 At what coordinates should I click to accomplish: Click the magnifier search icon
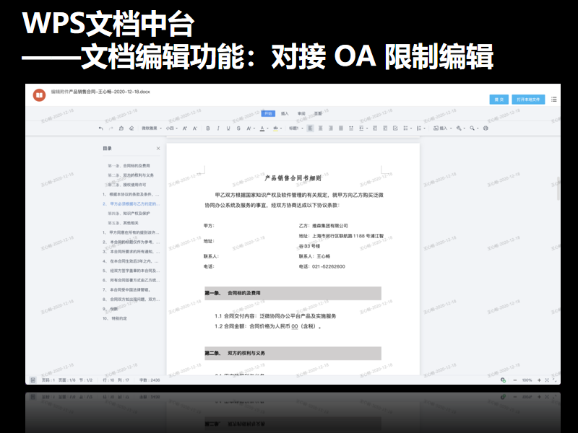(474, 128)
